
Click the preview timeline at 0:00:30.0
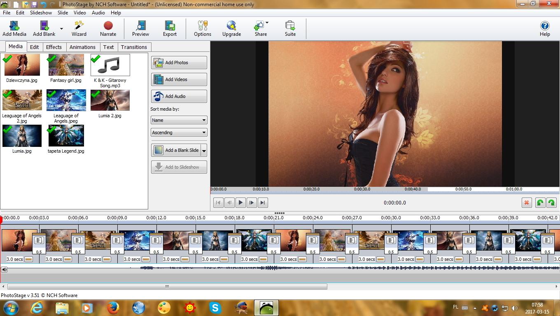(x=362, y=189)
